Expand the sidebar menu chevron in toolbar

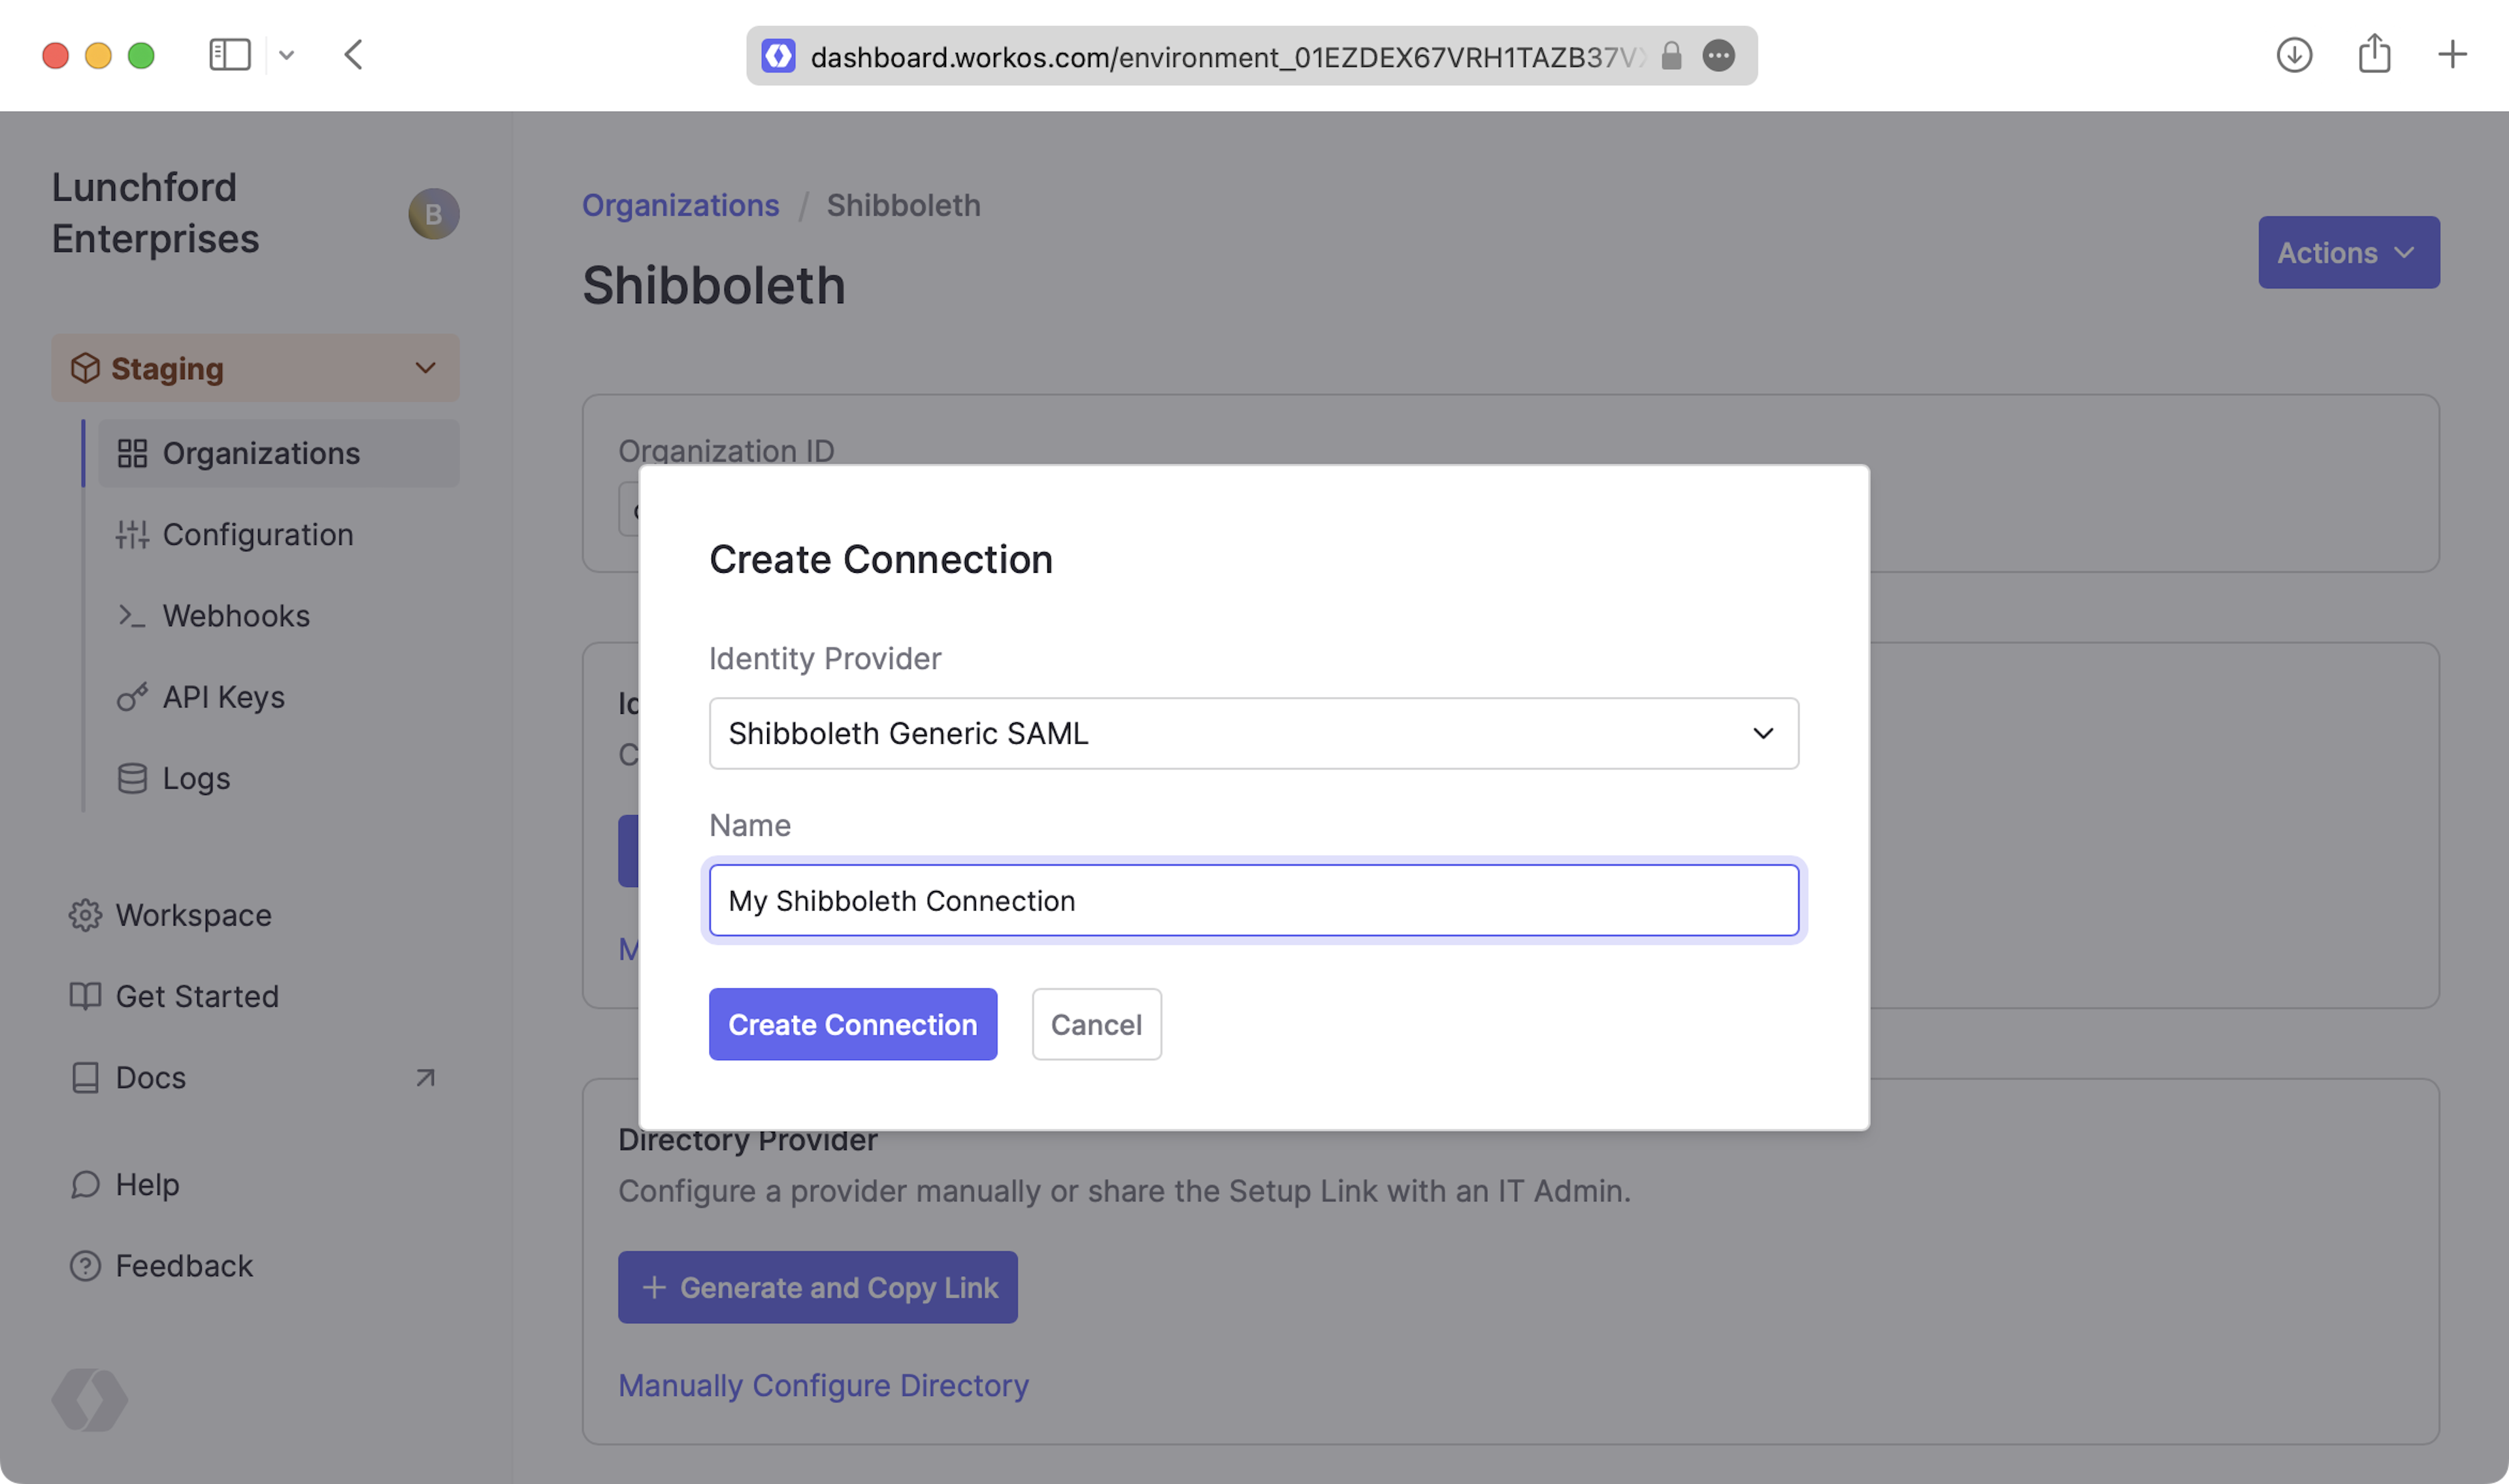pos(287,56)
